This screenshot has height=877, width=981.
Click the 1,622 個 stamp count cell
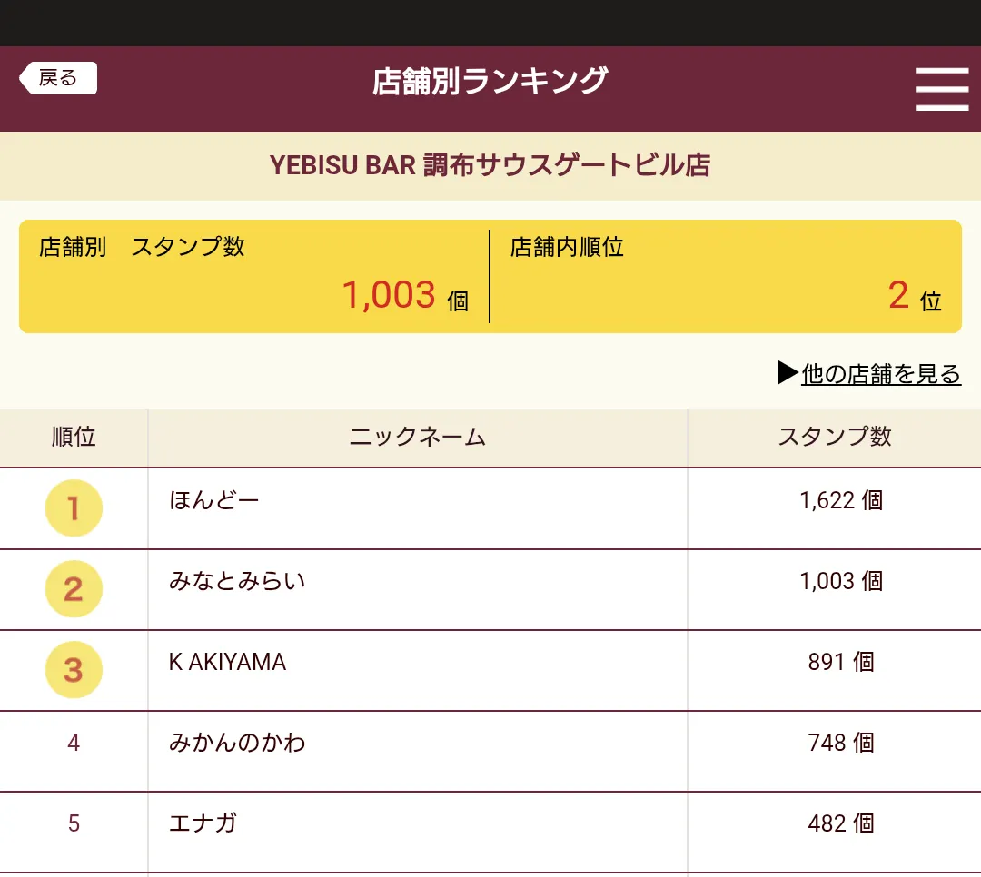(x=841, y=500)
